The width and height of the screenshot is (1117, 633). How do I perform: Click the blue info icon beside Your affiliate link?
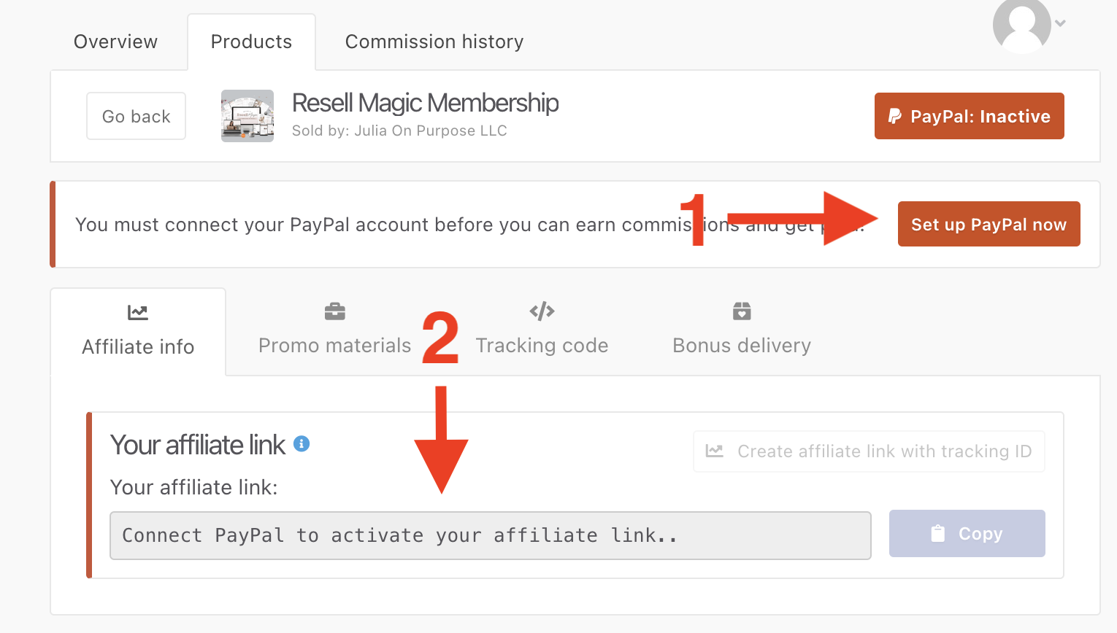coord(302,443)
